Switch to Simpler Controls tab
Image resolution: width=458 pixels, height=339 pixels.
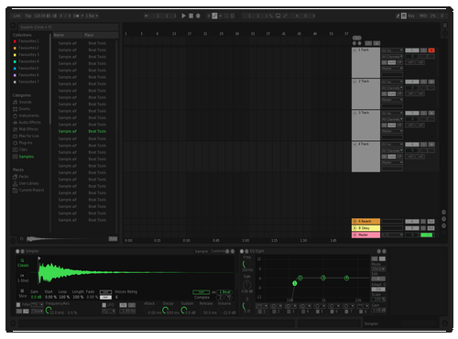(218, 251)
